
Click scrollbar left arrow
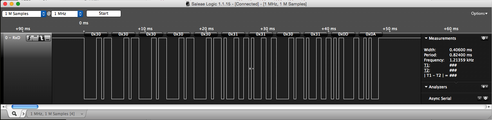(x=3, y=107)
